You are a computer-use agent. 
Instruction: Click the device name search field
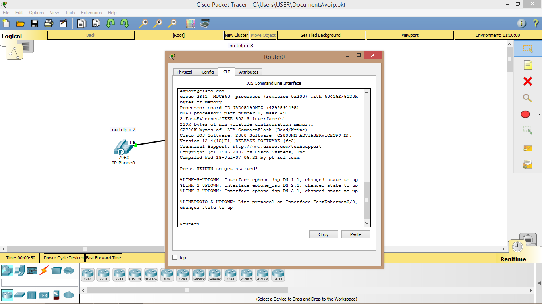tap(40, 283)
